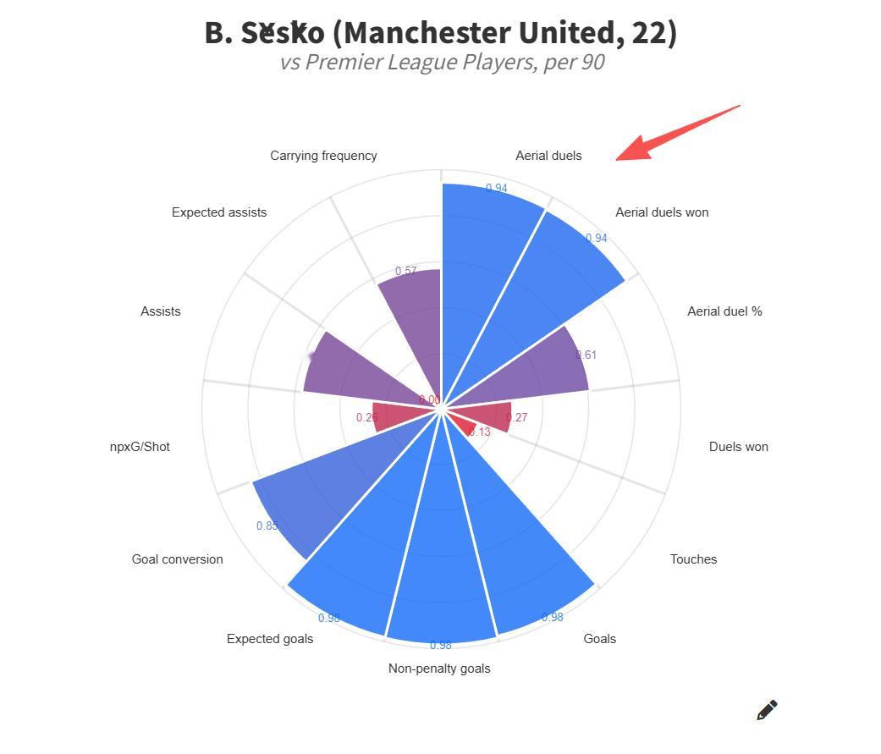Click the npxG/Shot axis label
Screen dimensions: 881x754
coord(140,447)
